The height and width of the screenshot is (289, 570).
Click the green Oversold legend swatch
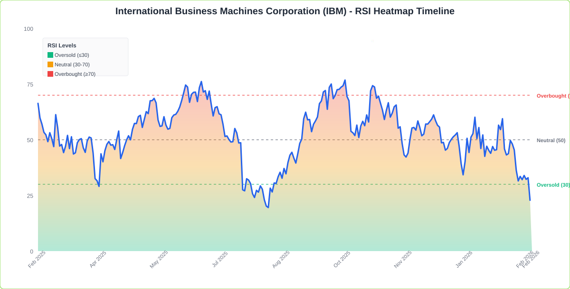(x=51, y=55)
